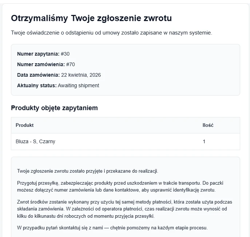This screenshot has height=237, width=250.
Task: Click the Ilość column header
Action: coord(208,125)
